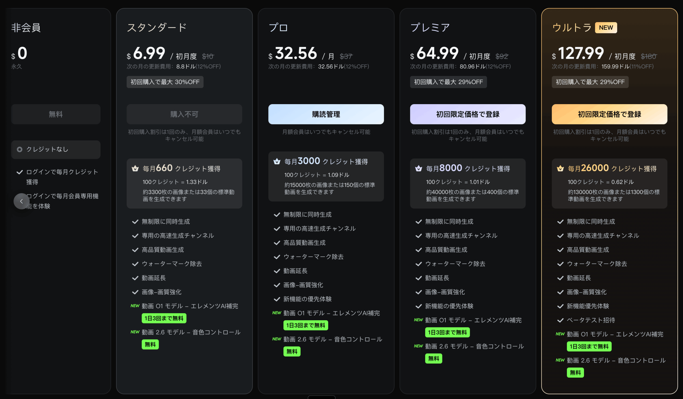Select the クレジットなし radio option
This screenshot has width=683, height=399.
[x=19, y=150]
